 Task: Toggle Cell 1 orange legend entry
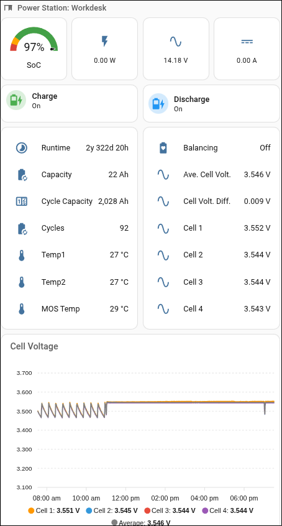tap(54, 510)
